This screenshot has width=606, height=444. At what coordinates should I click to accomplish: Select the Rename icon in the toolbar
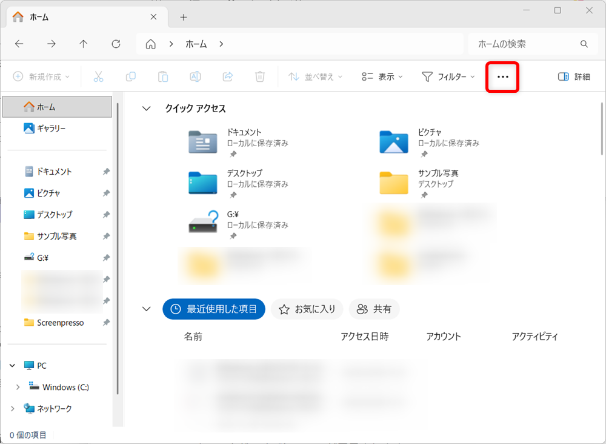pyautogui.click(x=195, y=76)
